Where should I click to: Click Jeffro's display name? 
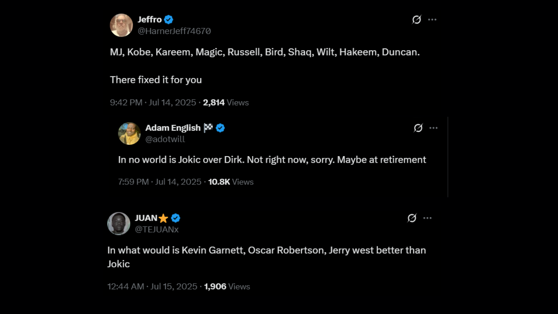[150, 19]
